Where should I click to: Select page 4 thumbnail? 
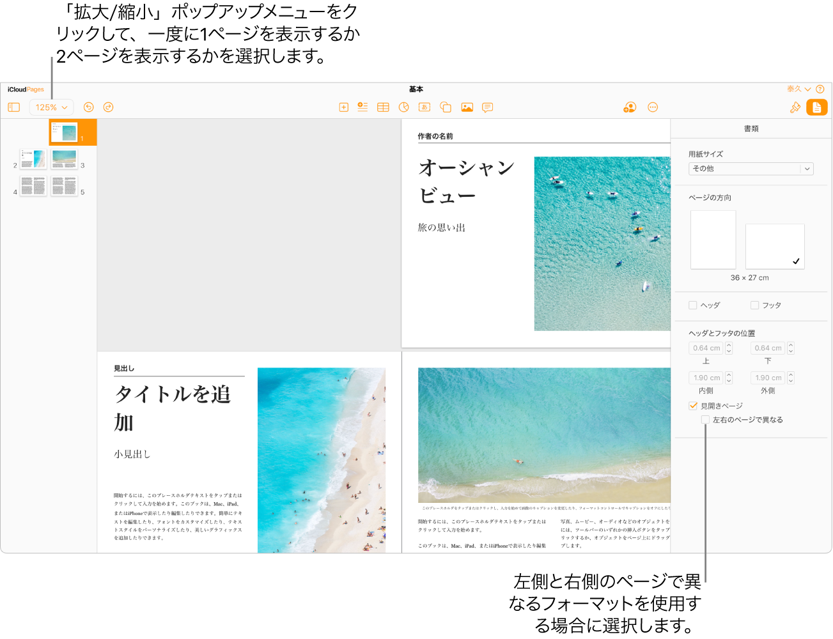[33, 186]
